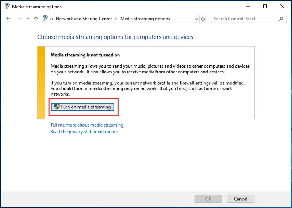Click the Cancel button

coord(241,199)
